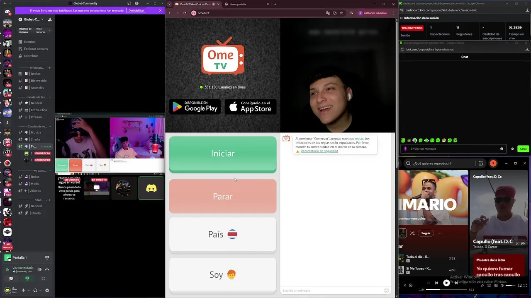Open microphone input options arrow
The height and width of the screenshot is (298, 531).
tap(28, 291)
